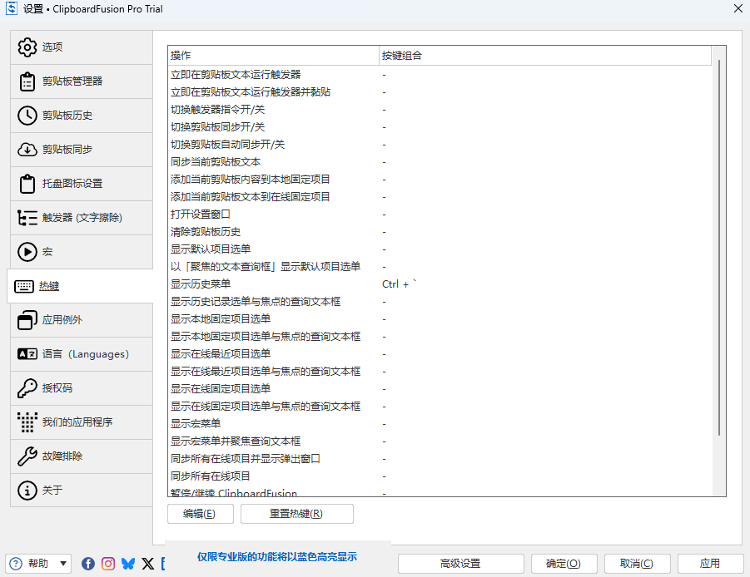
Task: Go to the 语言 (Languages) tab
Action: (82, 354)
